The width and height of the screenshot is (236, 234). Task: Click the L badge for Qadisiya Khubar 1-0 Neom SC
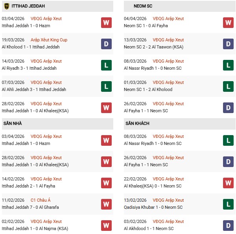(229, 204)
